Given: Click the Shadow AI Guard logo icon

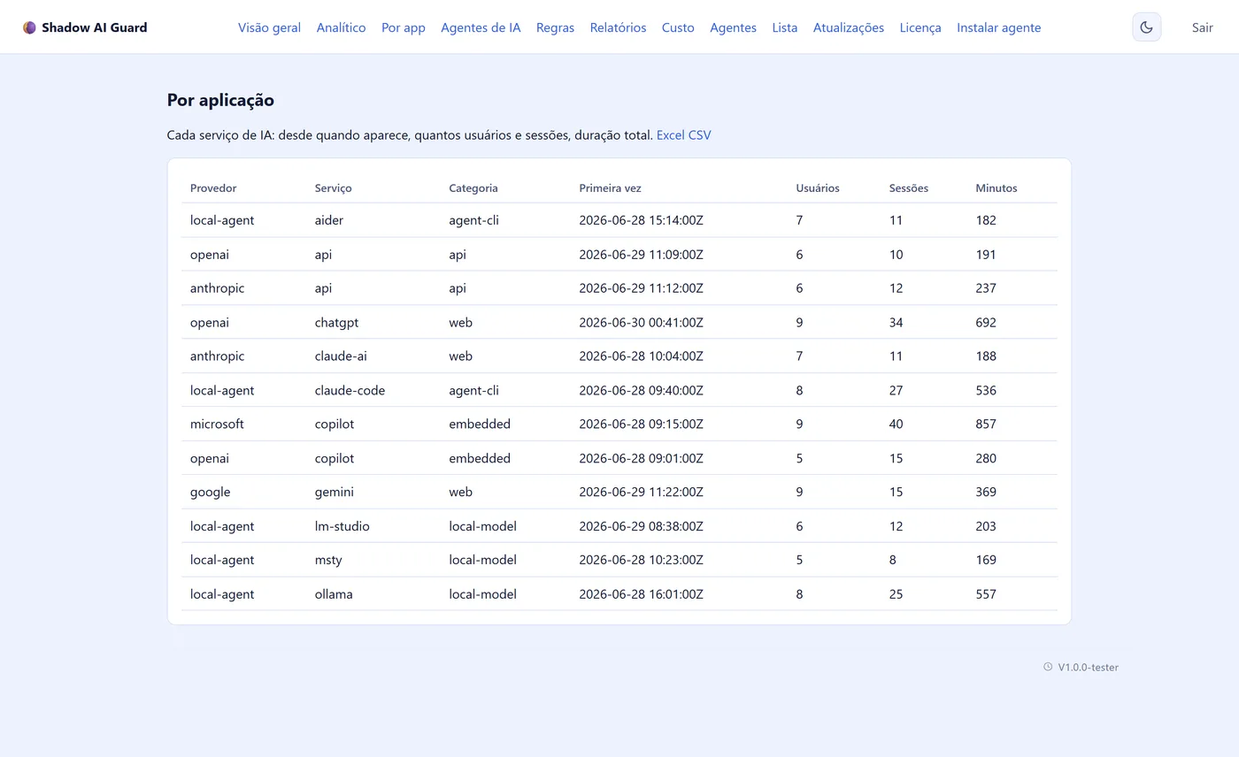Looking at the screenshot, I should click(x=29, y=27).
